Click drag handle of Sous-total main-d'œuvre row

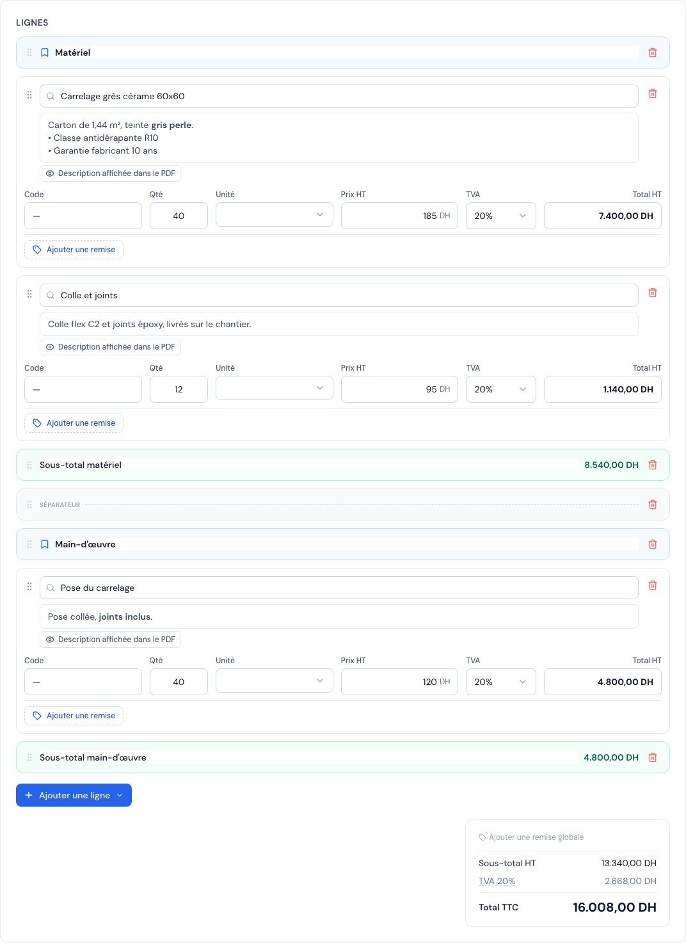click(x=29, y=757)
